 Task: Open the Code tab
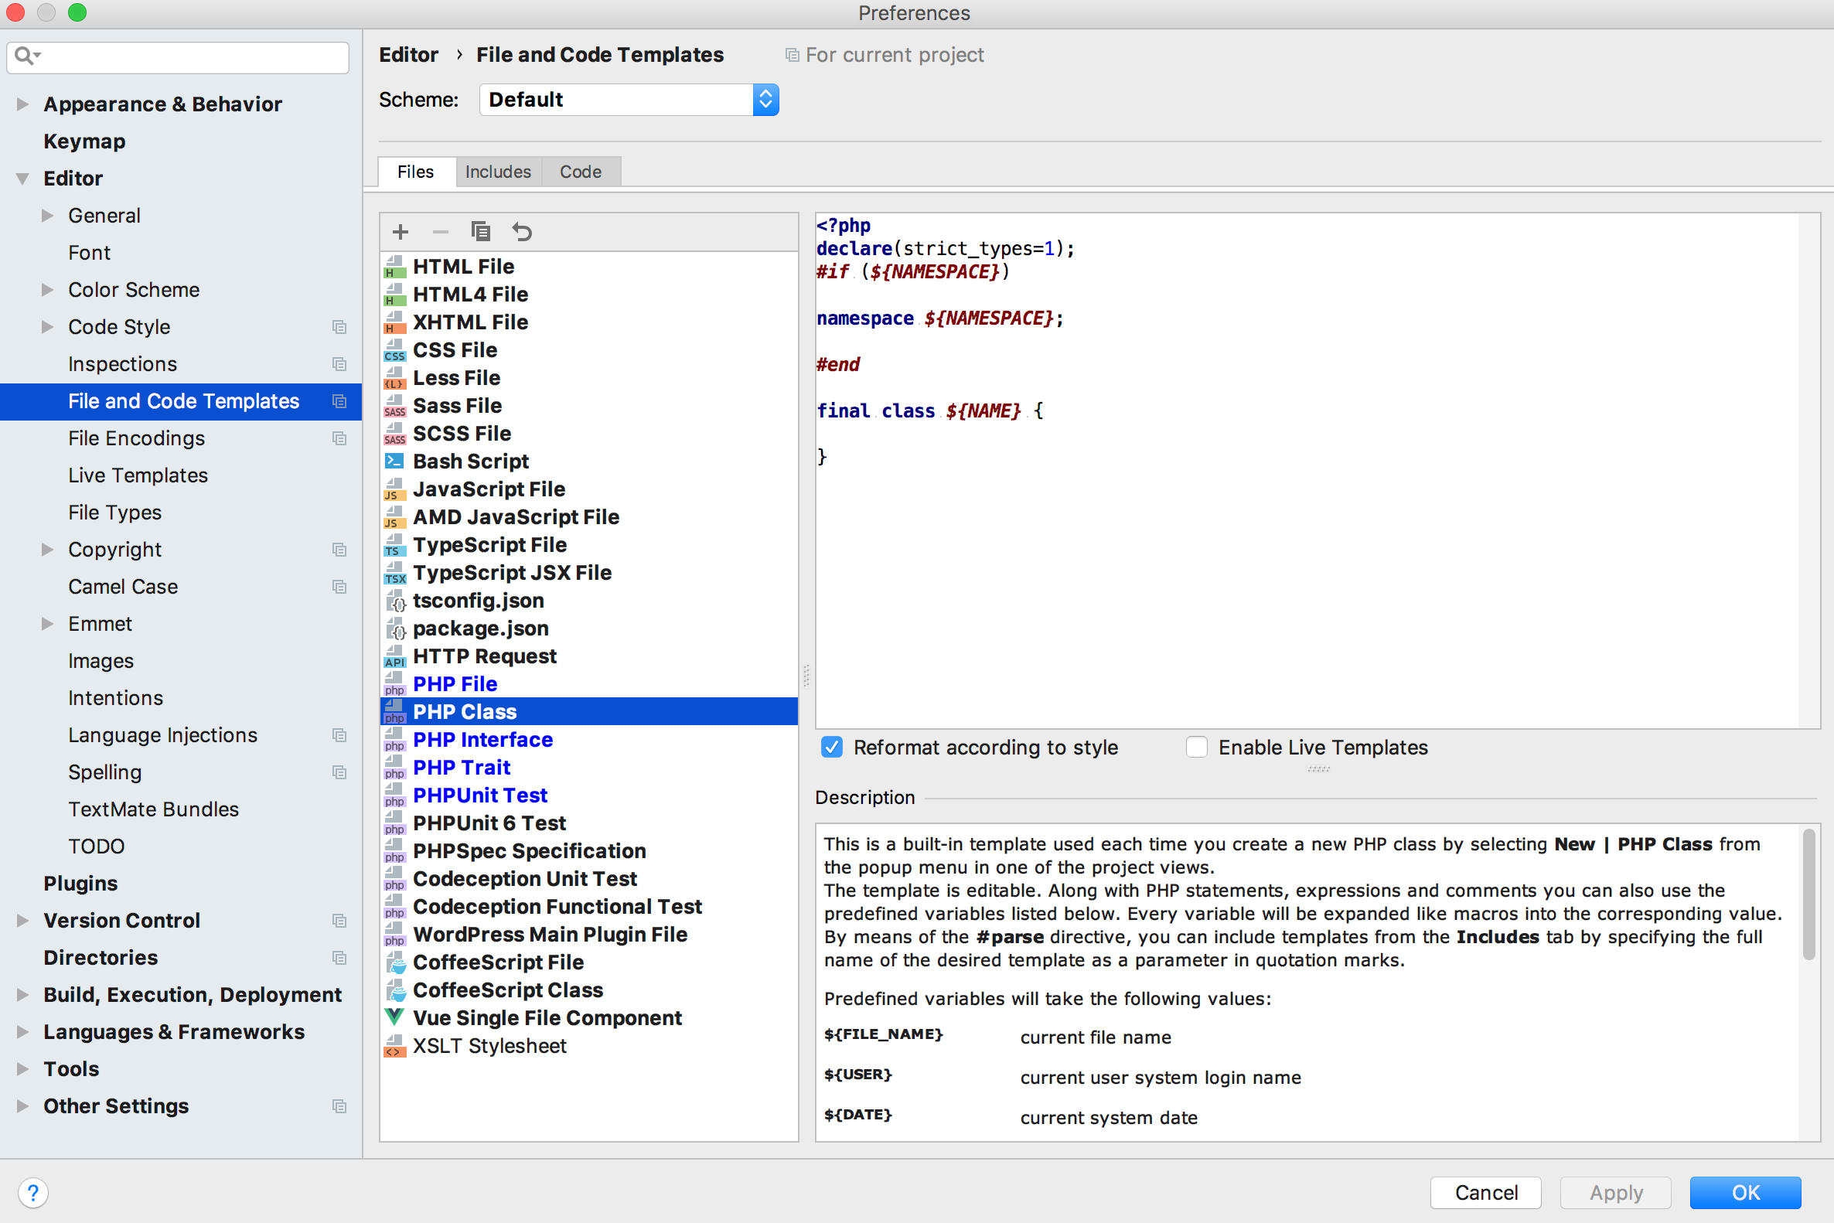click(581, 172)
